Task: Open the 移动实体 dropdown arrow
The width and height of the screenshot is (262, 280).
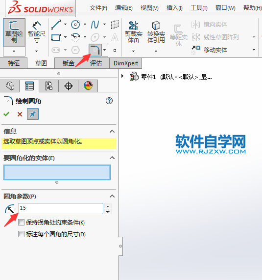Action: (x=254, y=50)
